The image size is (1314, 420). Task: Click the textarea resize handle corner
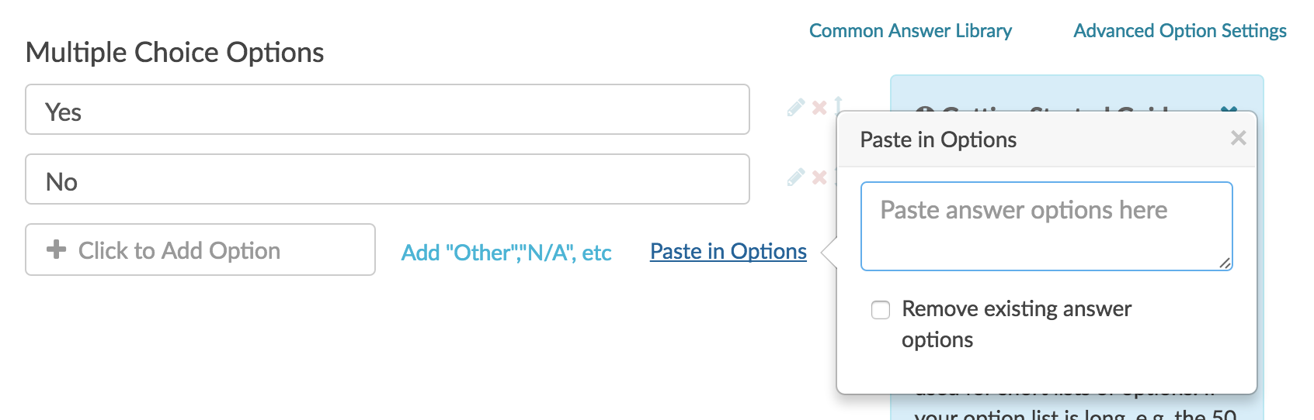coord(1225,263)
